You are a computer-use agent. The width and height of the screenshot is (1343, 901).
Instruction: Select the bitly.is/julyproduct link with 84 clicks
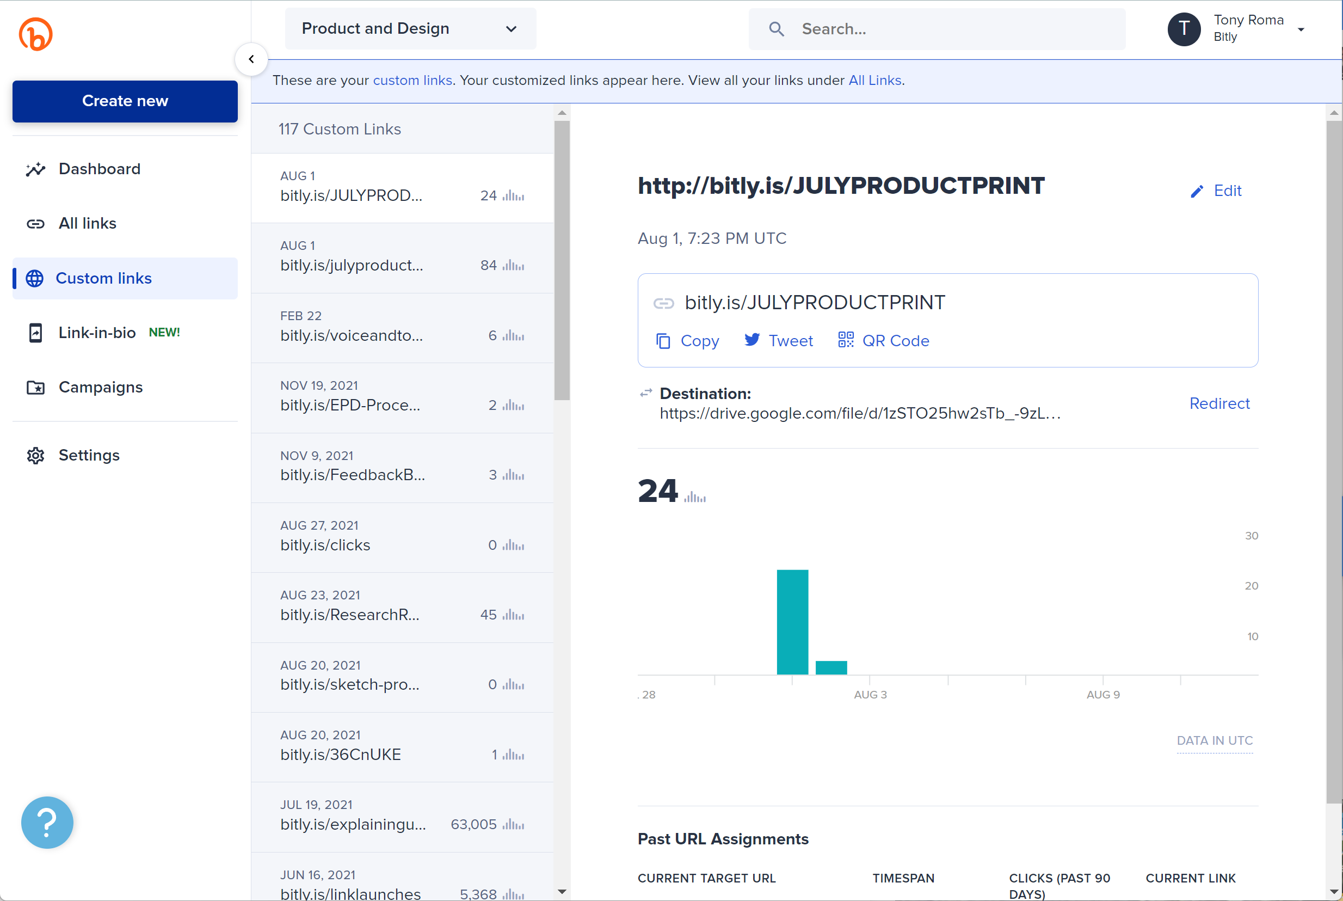[403, 258]
